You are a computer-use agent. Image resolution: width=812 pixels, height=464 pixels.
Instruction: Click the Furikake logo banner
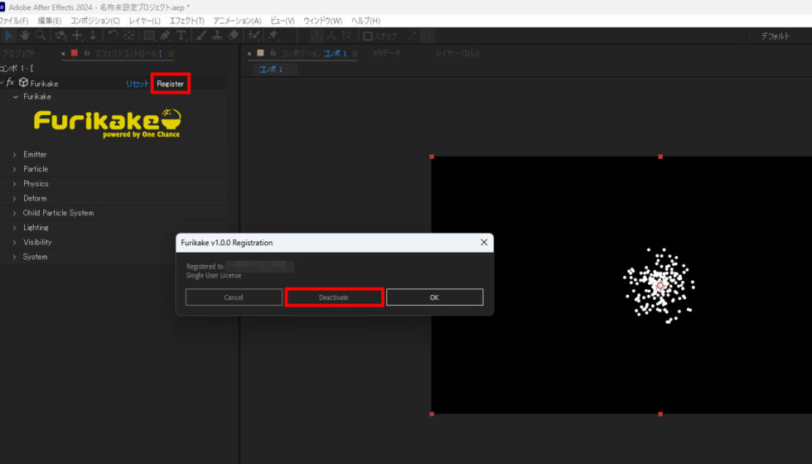(108, 123)
